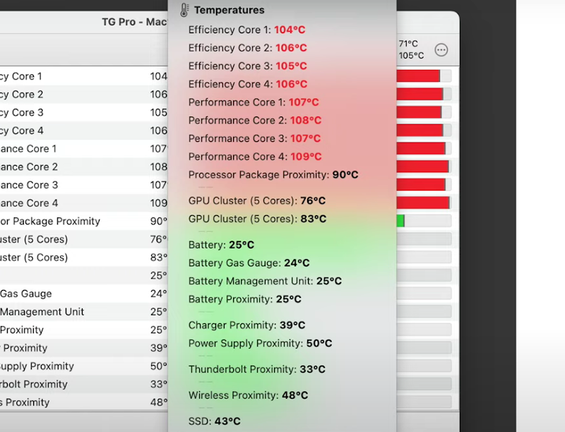Screen dimensions: 565x432
Task: Click Charger Proximity 39°C entry
Action: click(x=246, y=325)
